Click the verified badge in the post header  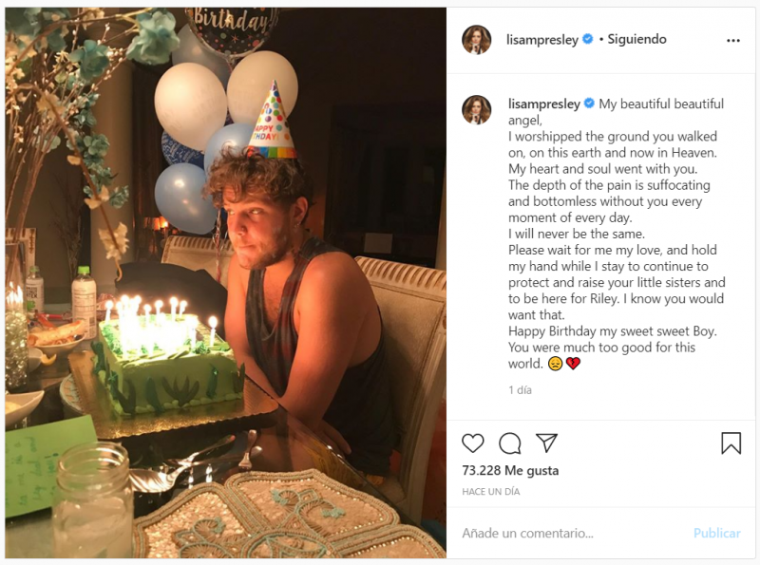tap(588, 40)
